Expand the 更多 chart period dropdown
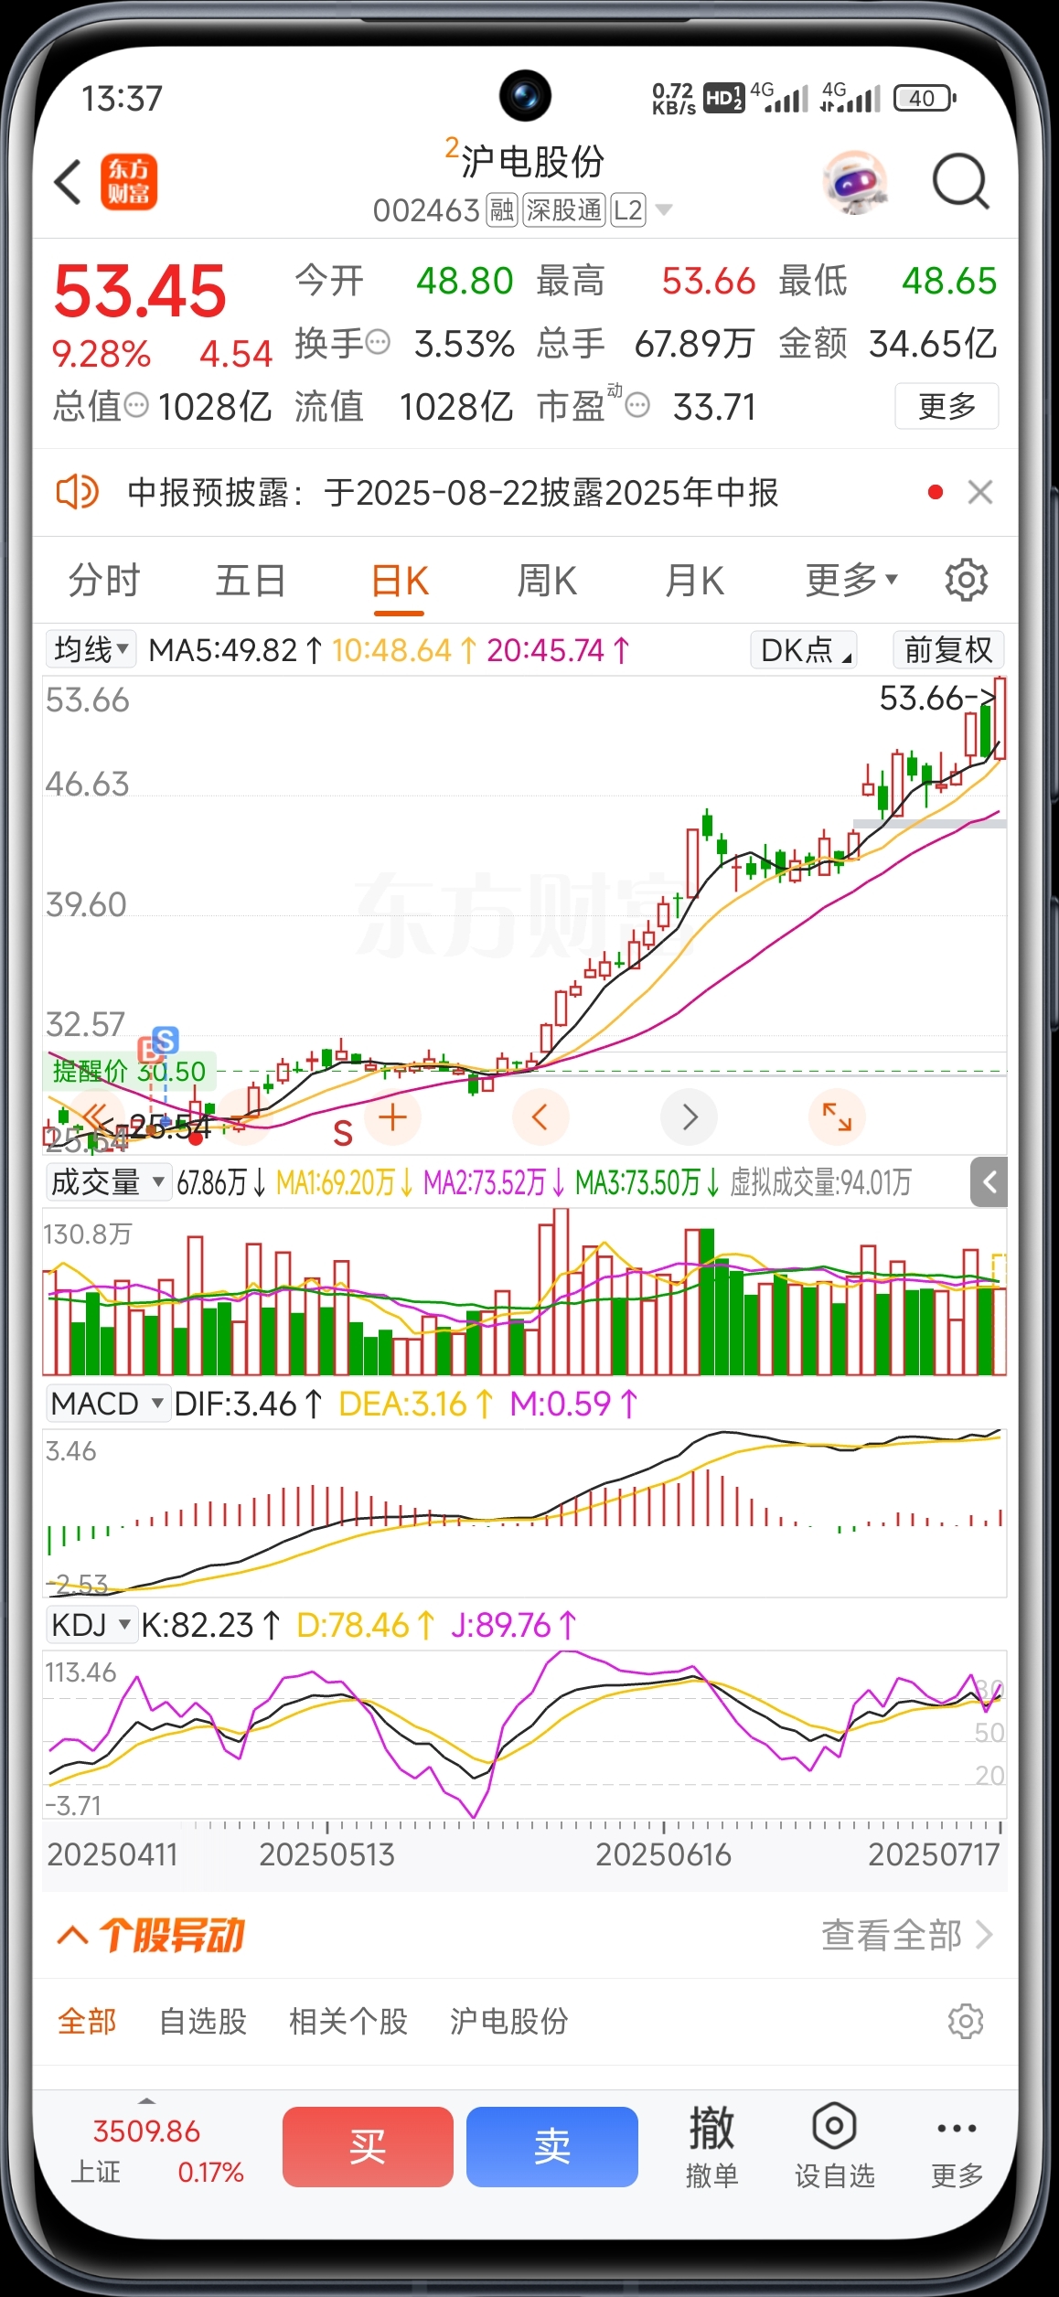Screen dimensions: 1059x2297 (851, 580)
